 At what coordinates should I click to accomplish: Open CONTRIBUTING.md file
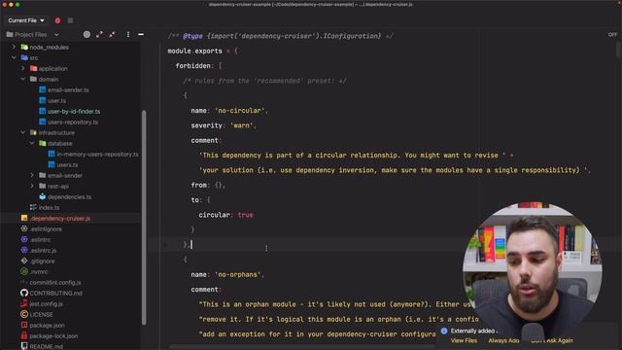(56, 294)
